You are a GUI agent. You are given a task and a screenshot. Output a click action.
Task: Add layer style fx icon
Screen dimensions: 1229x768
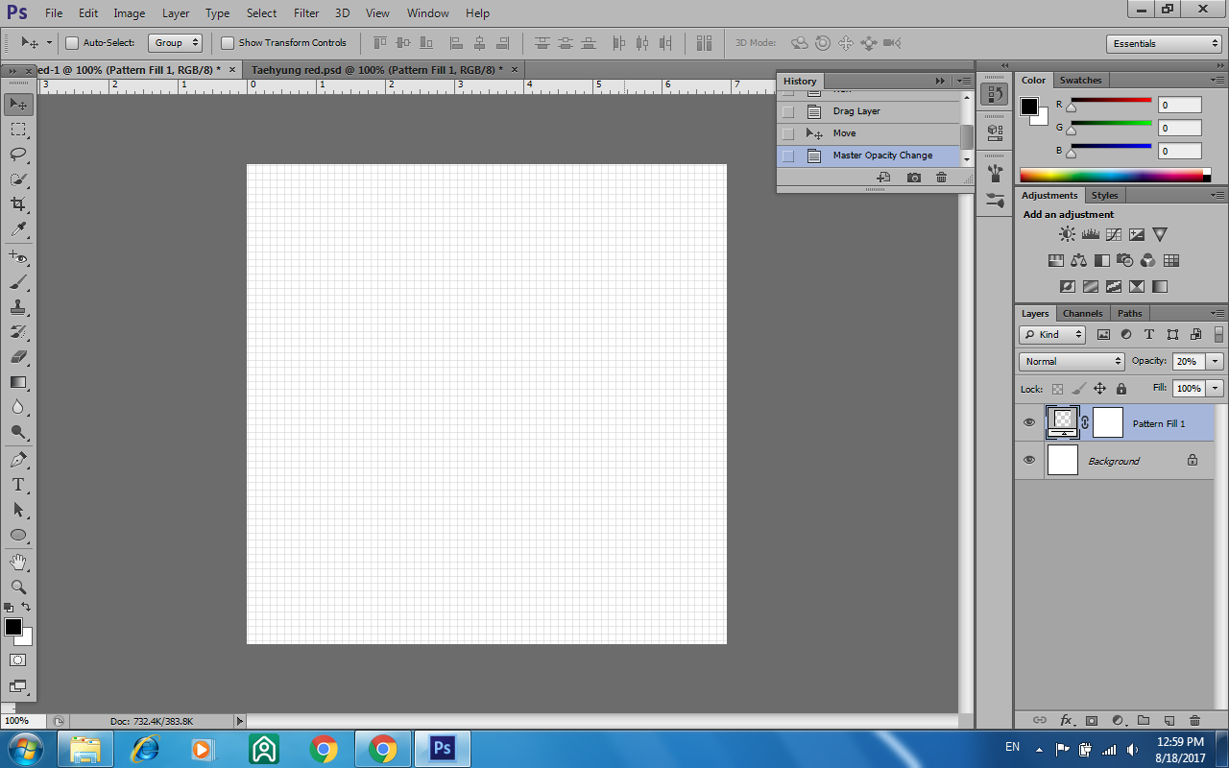[x=1066, y=720]
